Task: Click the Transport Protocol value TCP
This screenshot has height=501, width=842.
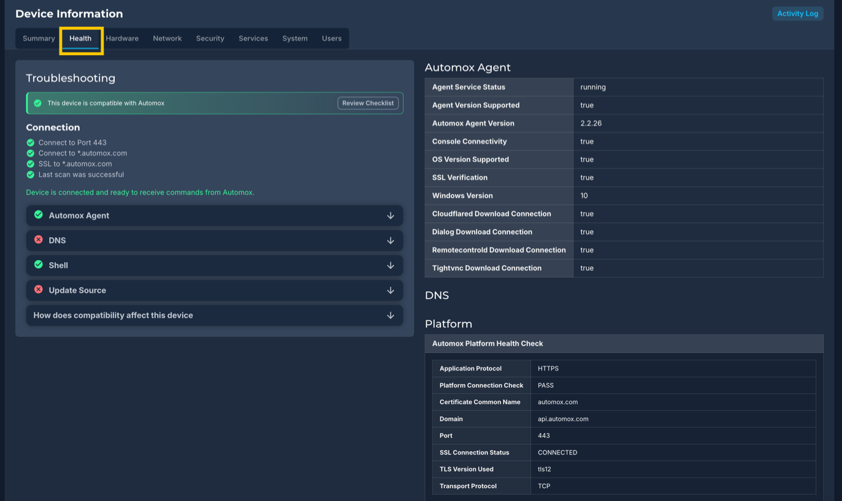Action: pos(544,486)
